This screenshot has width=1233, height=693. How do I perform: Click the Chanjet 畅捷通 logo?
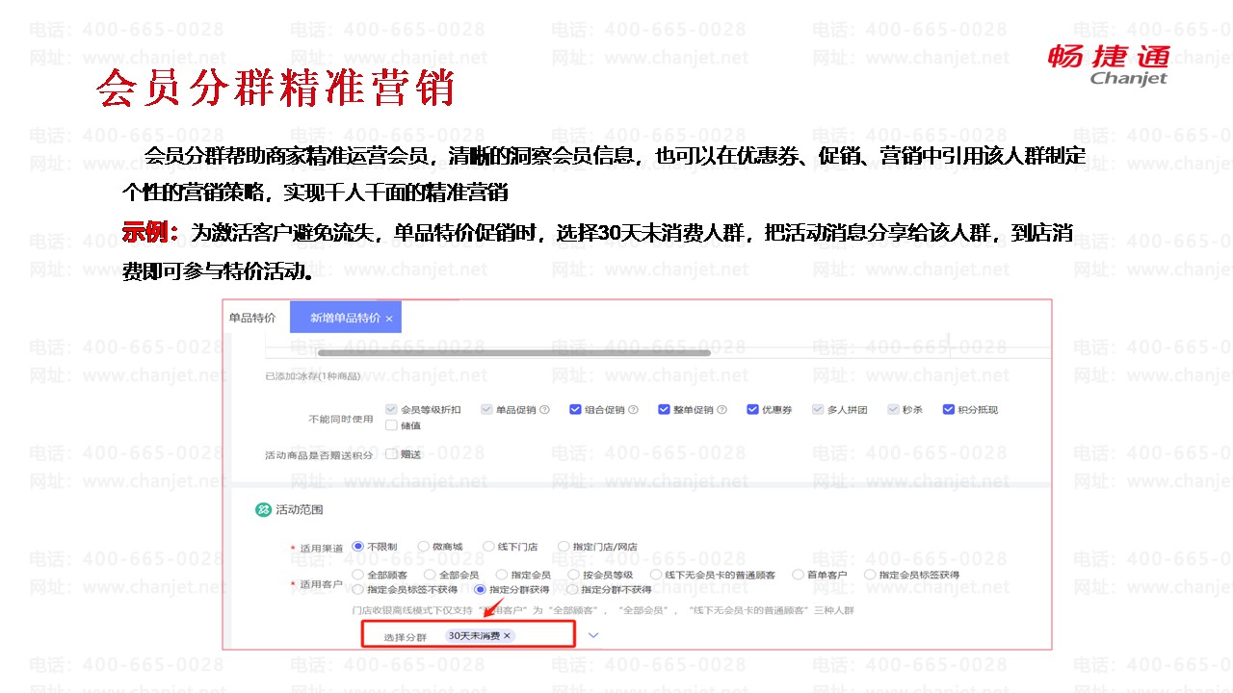(x=1109, y=64)
